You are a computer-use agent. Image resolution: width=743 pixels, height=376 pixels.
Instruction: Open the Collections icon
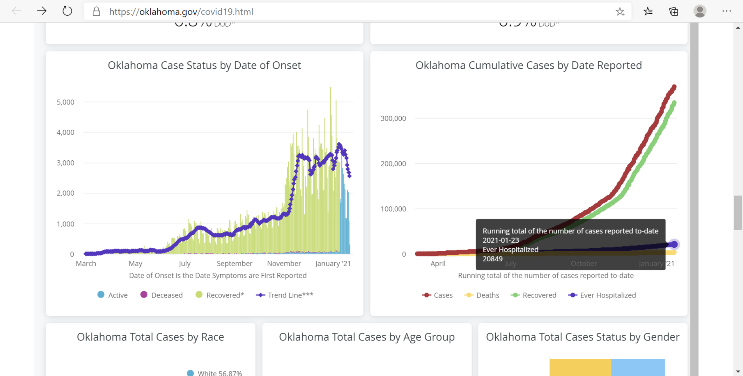(x=673, y=12)
